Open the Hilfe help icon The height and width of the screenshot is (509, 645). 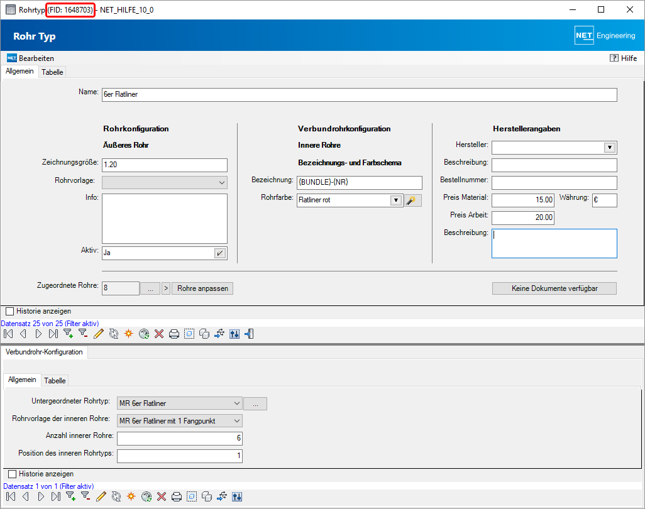click(614, 58)
